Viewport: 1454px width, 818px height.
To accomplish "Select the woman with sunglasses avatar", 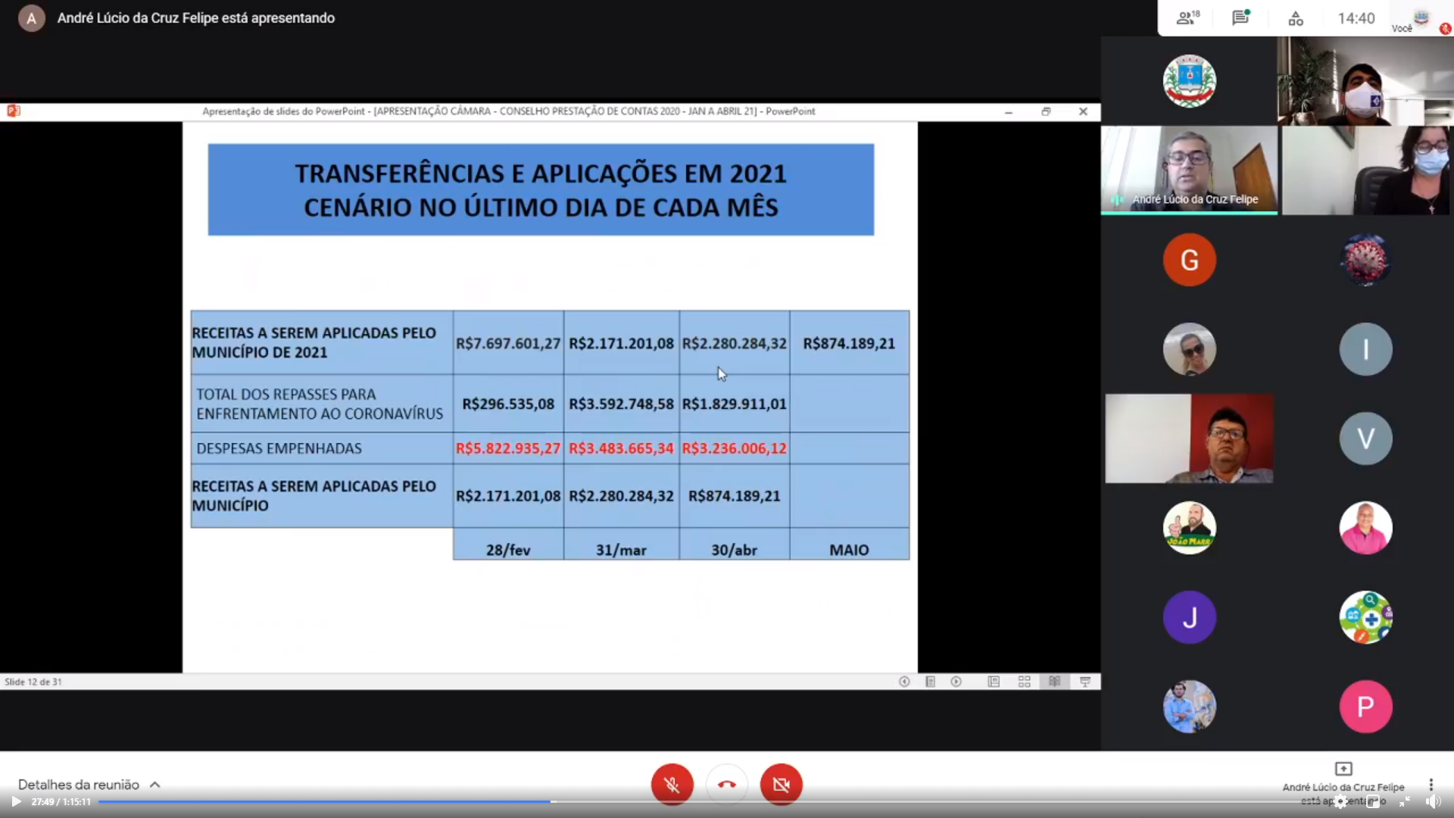I will [x=1189, y=349].
